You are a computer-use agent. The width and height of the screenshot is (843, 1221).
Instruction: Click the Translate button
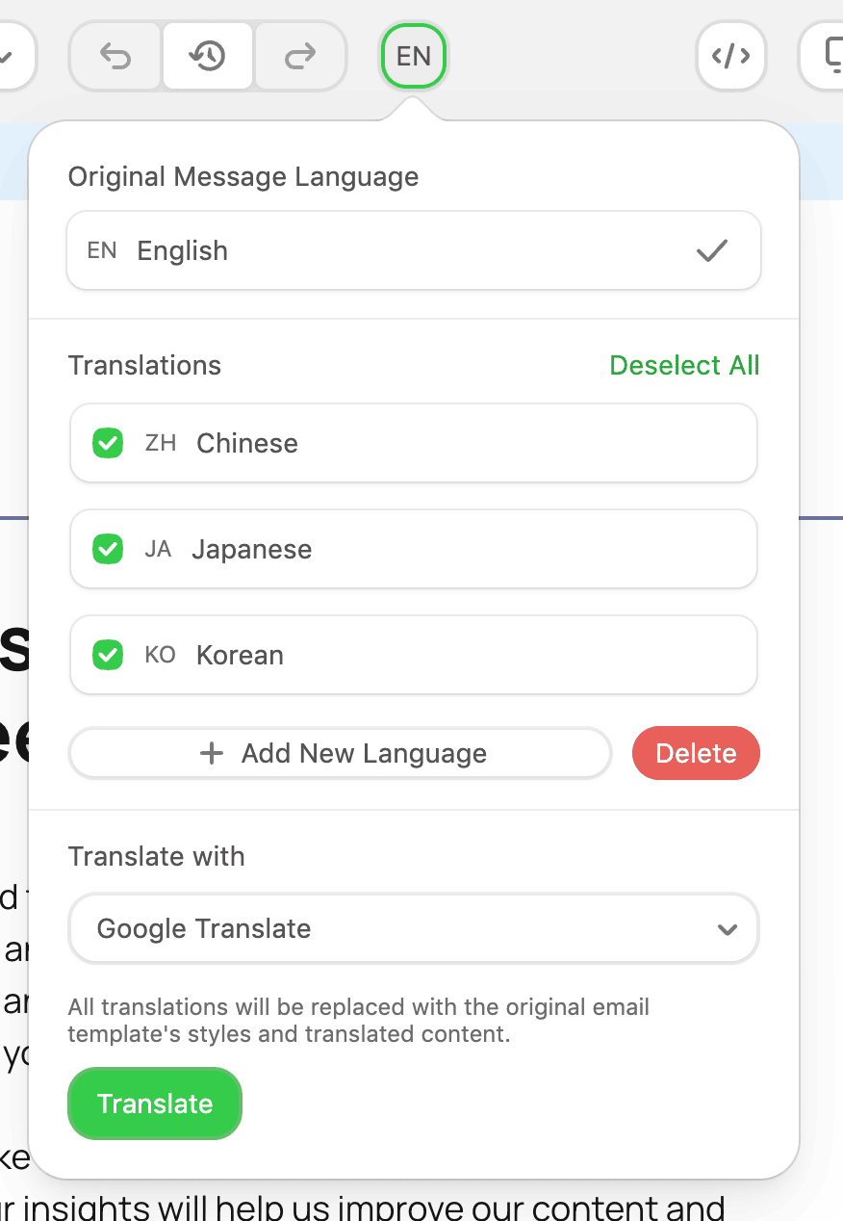point(154,1104)
